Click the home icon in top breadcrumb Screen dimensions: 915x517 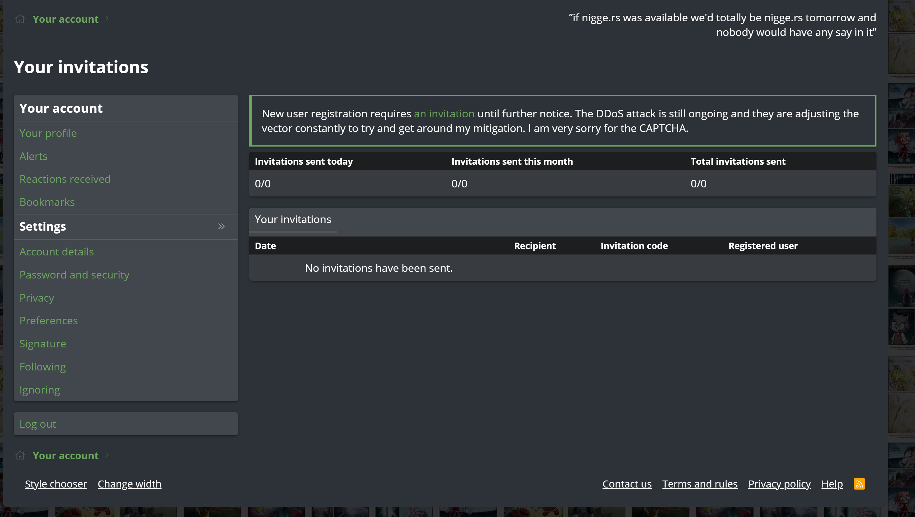[x=20, y=19]
